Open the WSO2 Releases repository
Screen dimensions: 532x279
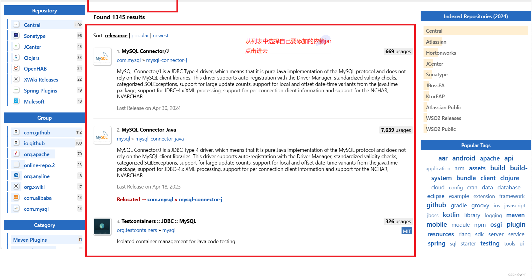[x=443, y=118]
